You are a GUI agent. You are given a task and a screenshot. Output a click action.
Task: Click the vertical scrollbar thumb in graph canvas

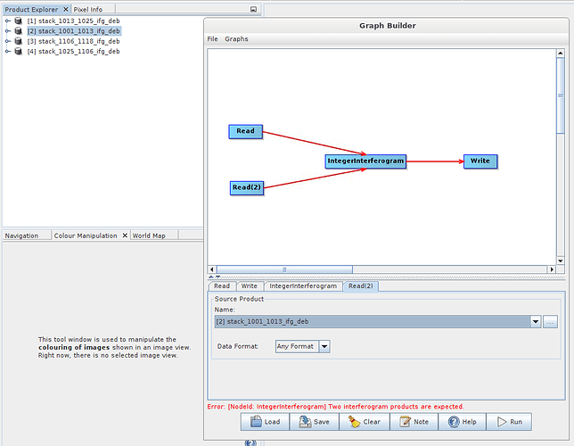(561, 95)
